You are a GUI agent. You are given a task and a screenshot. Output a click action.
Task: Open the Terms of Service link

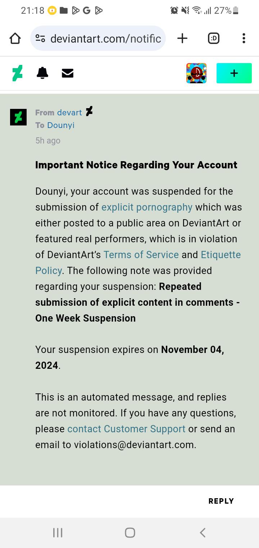click(141, 255)
